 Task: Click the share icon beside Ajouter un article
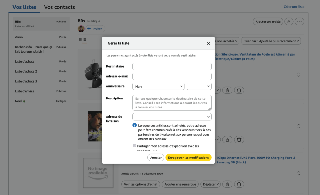click(x=289, y=22)
